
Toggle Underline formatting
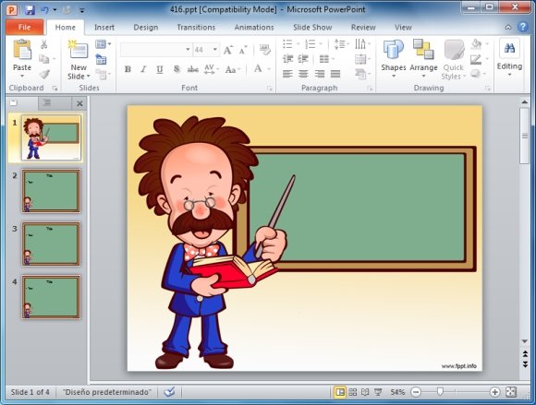click(159, 69)
